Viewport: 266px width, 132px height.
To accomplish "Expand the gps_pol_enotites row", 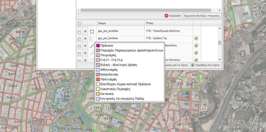I will click(x=85, y=31).
